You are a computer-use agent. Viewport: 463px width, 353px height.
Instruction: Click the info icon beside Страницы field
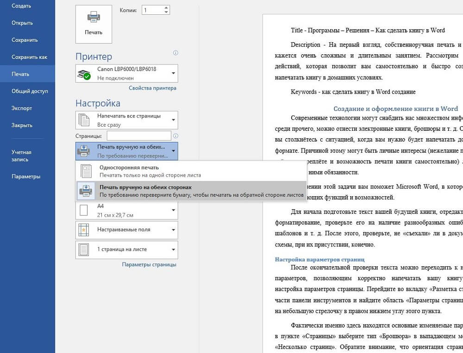pos(175,136)
